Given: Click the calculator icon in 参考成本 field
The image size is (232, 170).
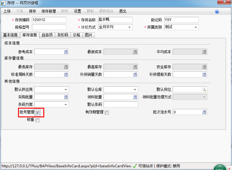Looking at the screenshot, I should tap(66, 52).
